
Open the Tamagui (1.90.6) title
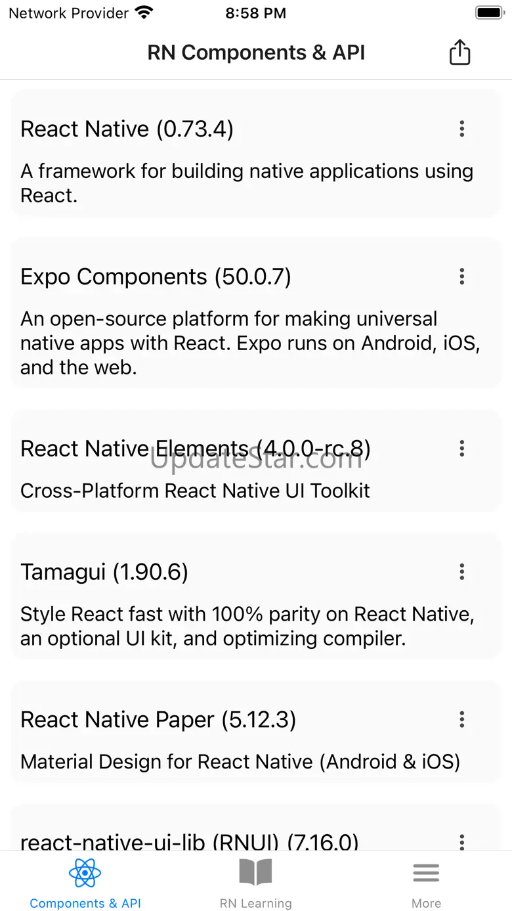(104, 572)
